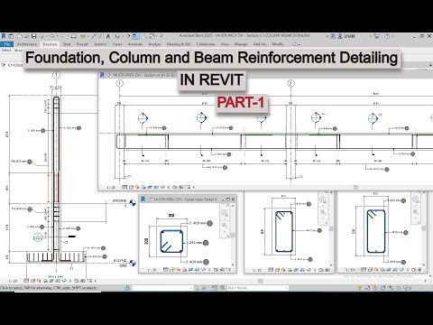The height and width of the screenshot is (325, 433).
Task: Expand the ribbon display options dropdown
Action: pyautogui.click(x=296, y=44)
